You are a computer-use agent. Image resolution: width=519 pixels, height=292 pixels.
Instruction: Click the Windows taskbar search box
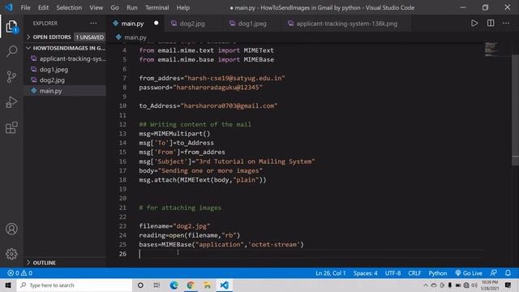(x=75, y=285)
